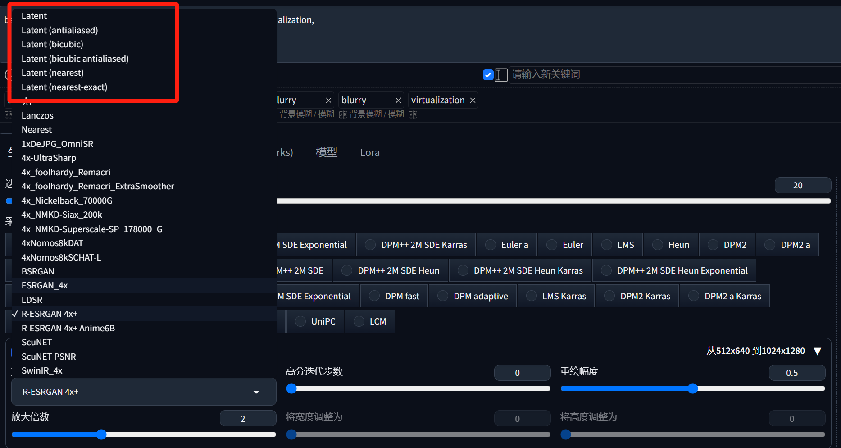Viewport: 841px width, 448px height.
Task: Select LDSR upscaler option
Action: click(x=144, y=300)
